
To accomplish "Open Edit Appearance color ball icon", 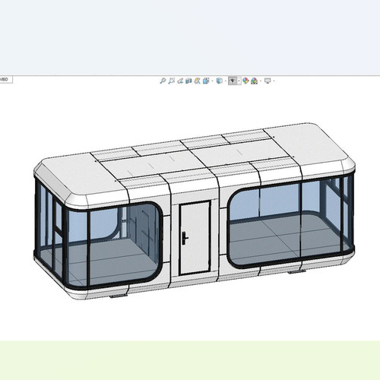I will click(x=245, y=81).
